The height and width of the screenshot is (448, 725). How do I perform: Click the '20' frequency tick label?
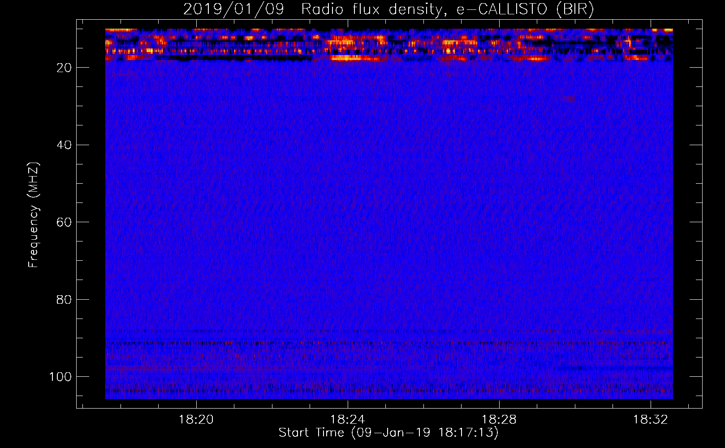click(x=64, y=68)
